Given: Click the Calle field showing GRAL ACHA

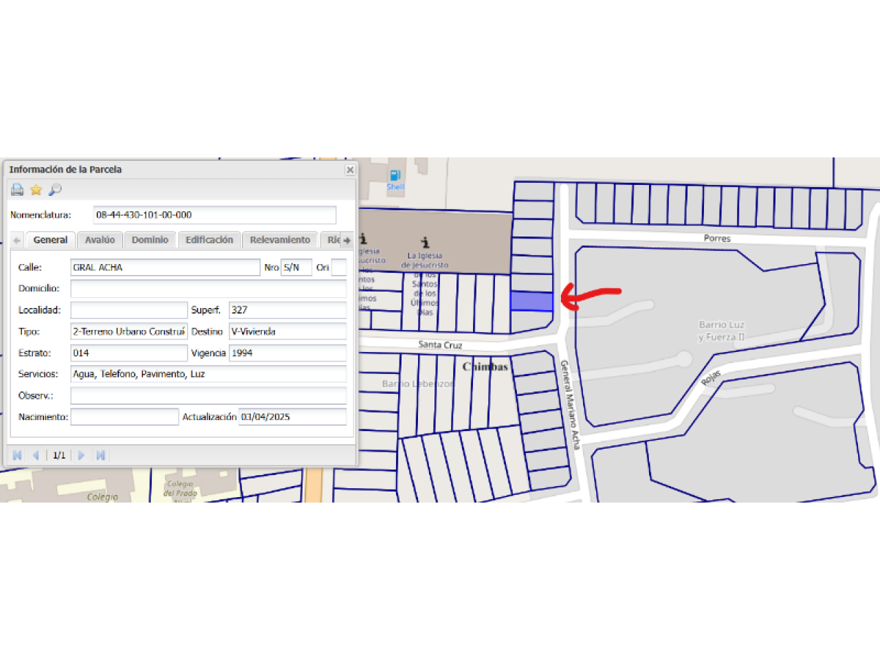Looking at the screenshot, I should tap(165, 267).
